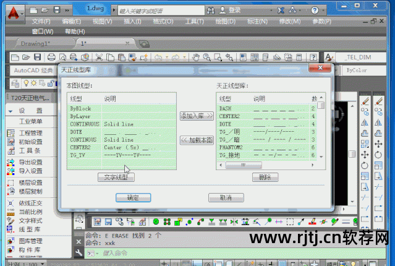The image size is (395, 266).
Task: Click the Pan hand icon
Action: tap(196, 58)
